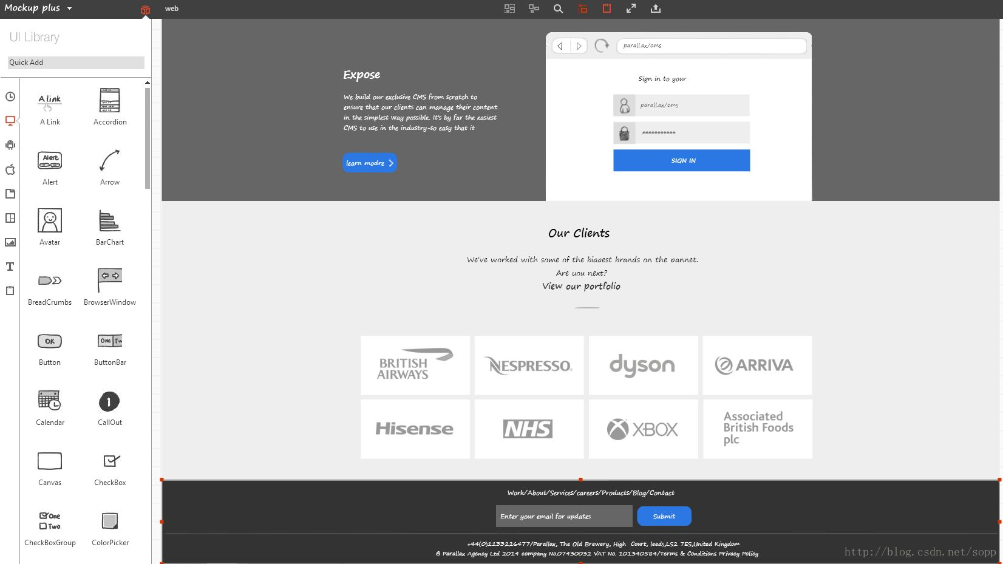Pick the Avatar component
Screen dimensions: 1003x564
50,227
